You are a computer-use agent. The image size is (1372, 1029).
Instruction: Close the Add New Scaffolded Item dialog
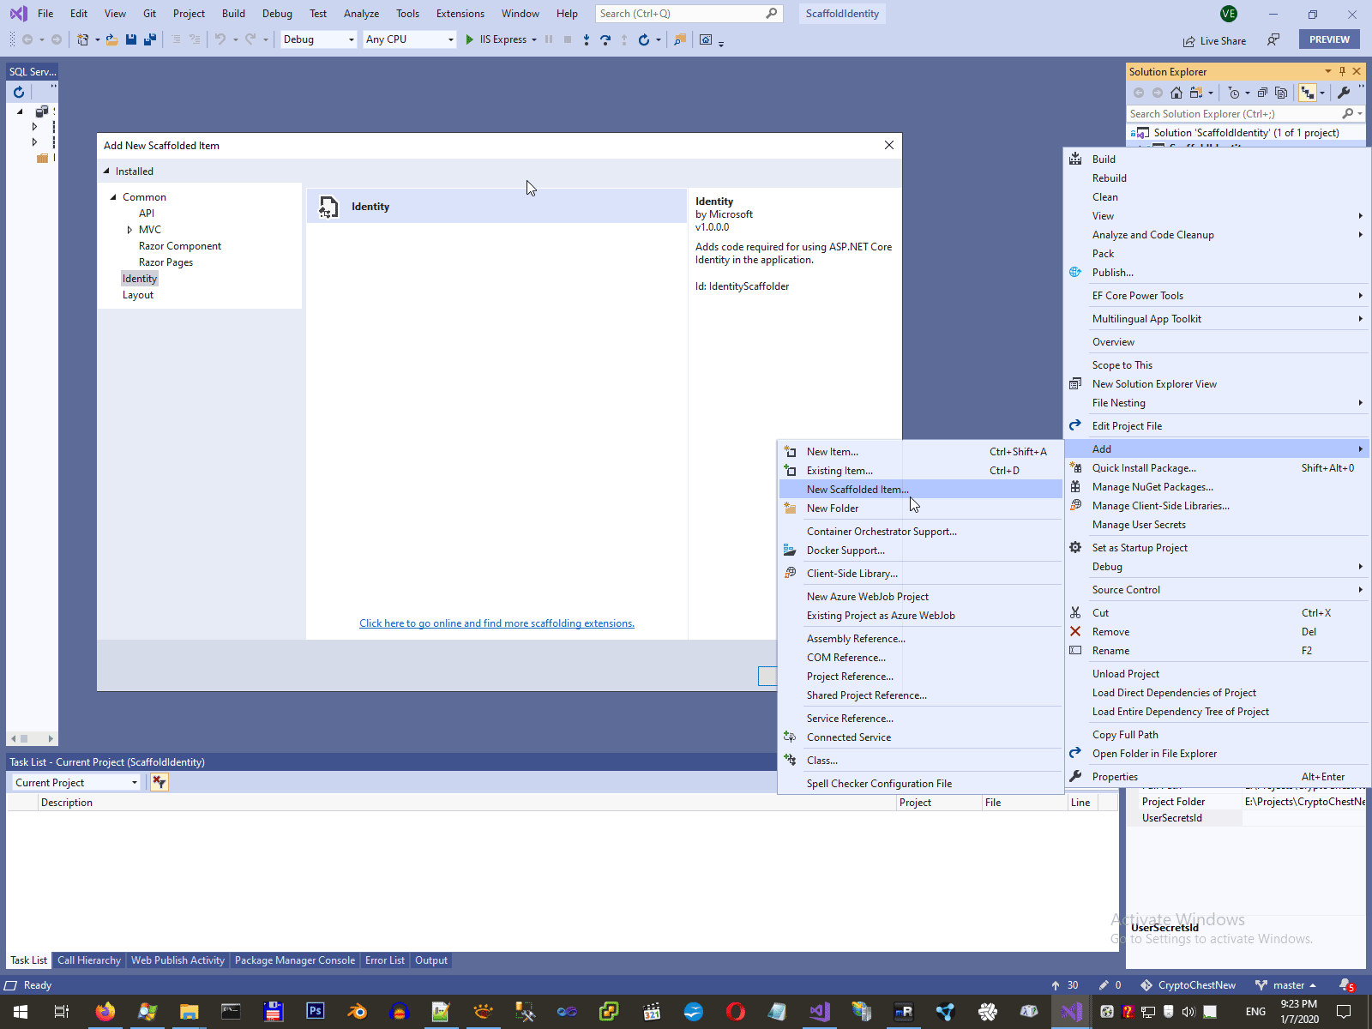coord(889,145)
